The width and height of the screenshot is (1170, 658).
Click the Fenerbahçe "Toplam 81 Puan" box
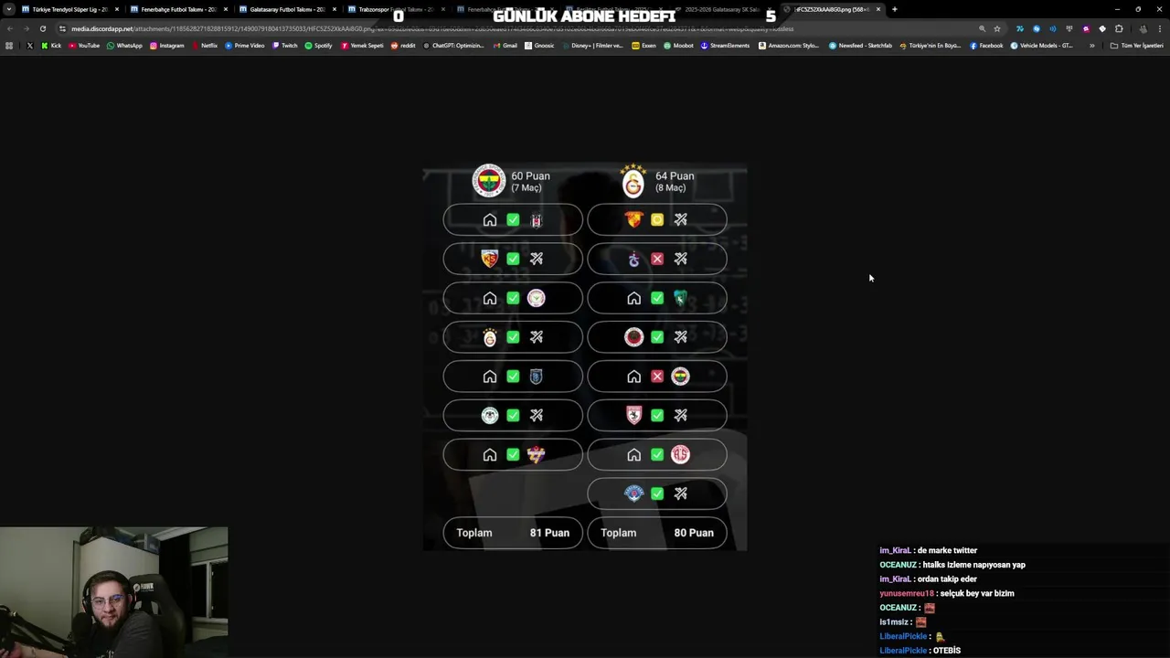coord(513,533)
